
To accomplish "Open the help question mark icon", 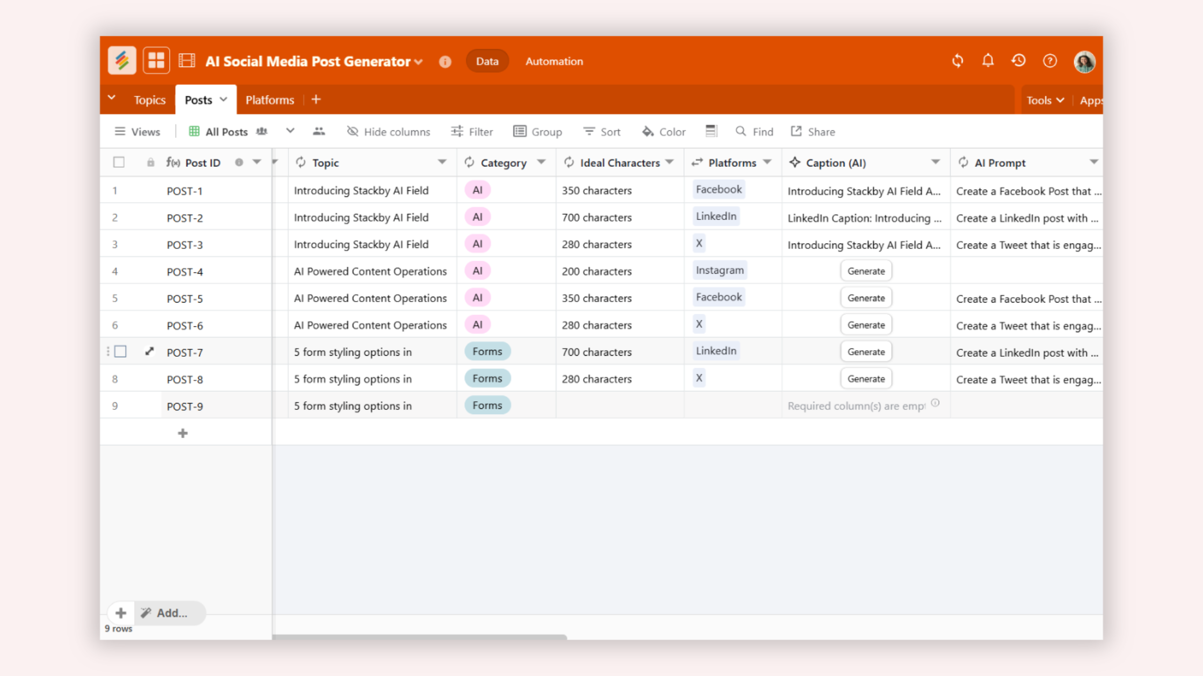I will point(1049,61).
